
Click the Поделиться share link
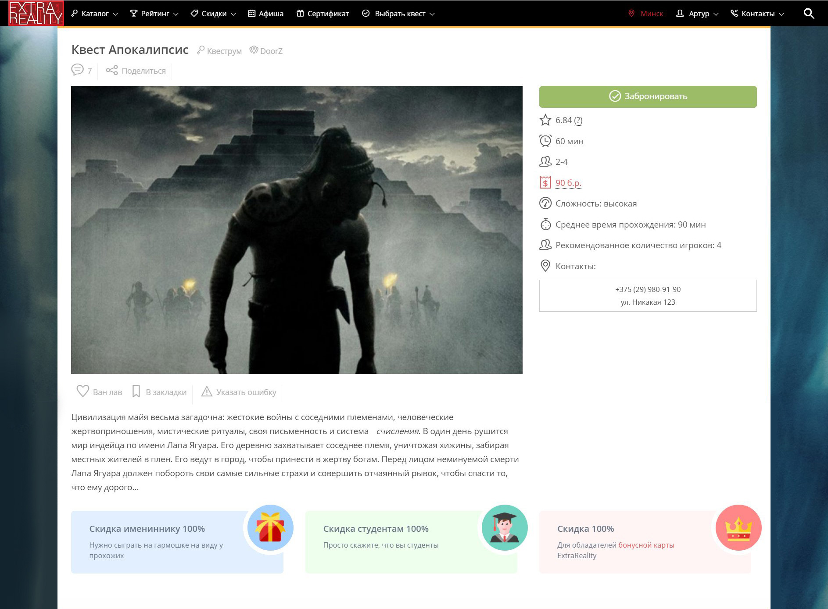coord(143,71)
